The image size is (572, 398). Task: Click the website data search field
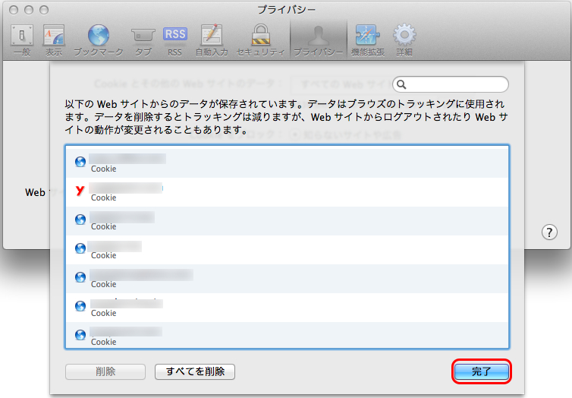tap(457, 84)
